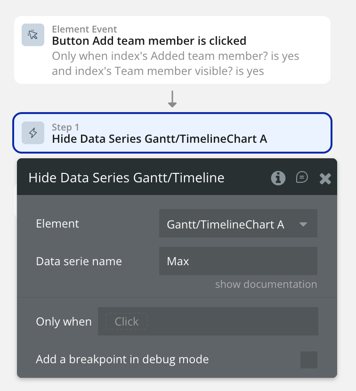Click the Only when label in the panel
Image resolution: width=356 pixels, height=391 pixels.
64,322
